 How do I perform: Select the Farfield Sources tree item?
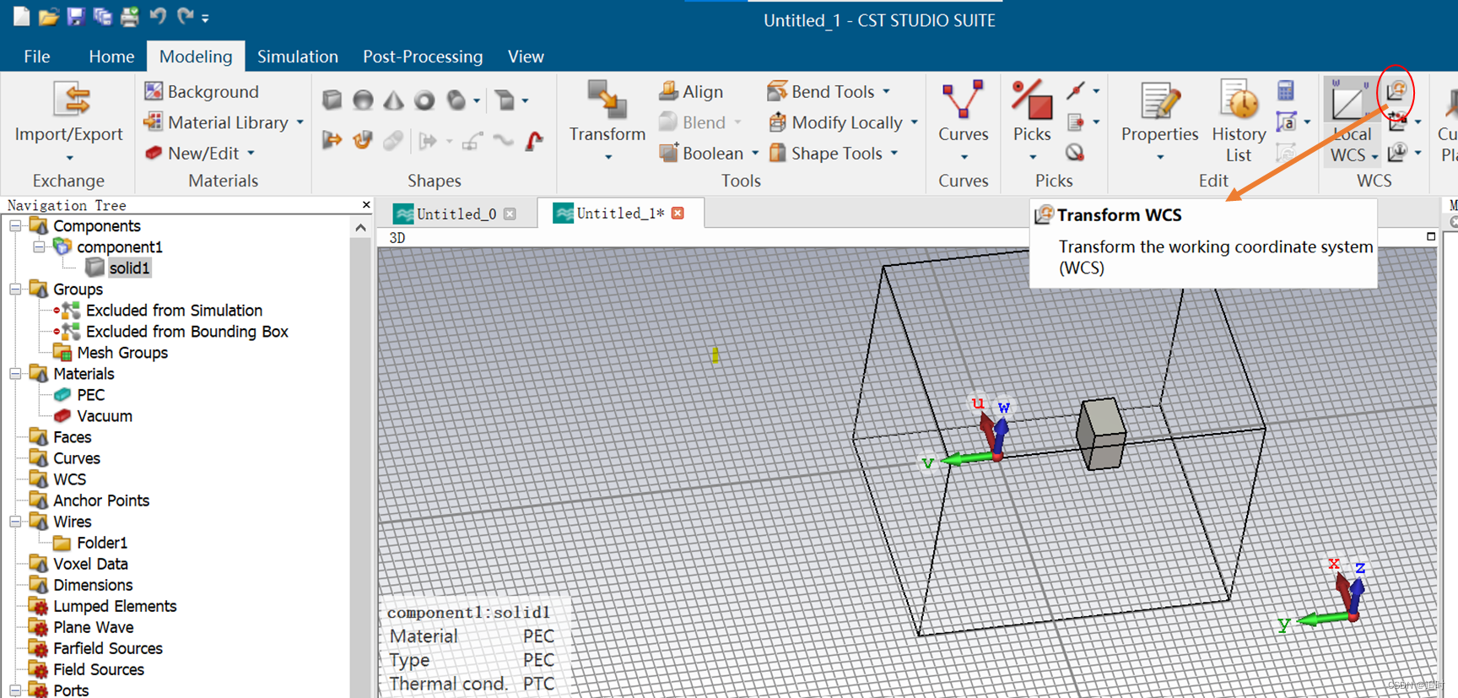pos(108,648)
